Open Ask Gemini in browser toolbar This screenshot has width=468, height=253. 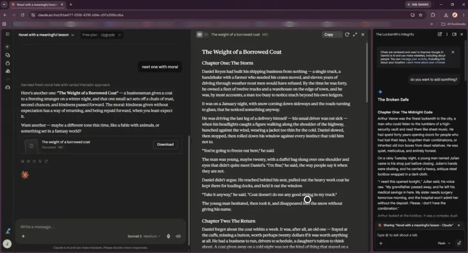pyautogui.click(x=418, y=5)
